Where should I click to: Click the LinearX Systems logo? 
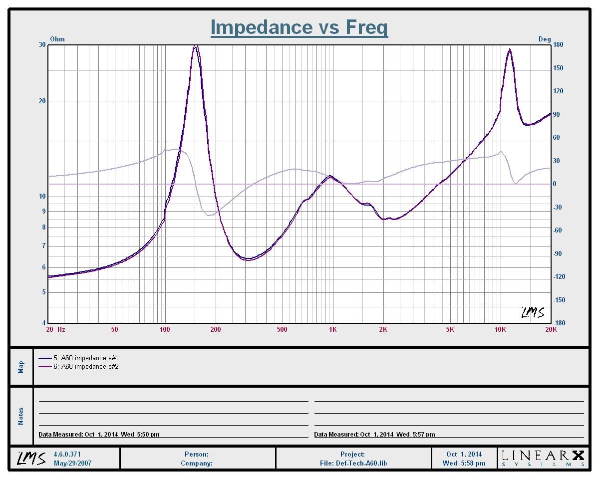pos(543,458)
